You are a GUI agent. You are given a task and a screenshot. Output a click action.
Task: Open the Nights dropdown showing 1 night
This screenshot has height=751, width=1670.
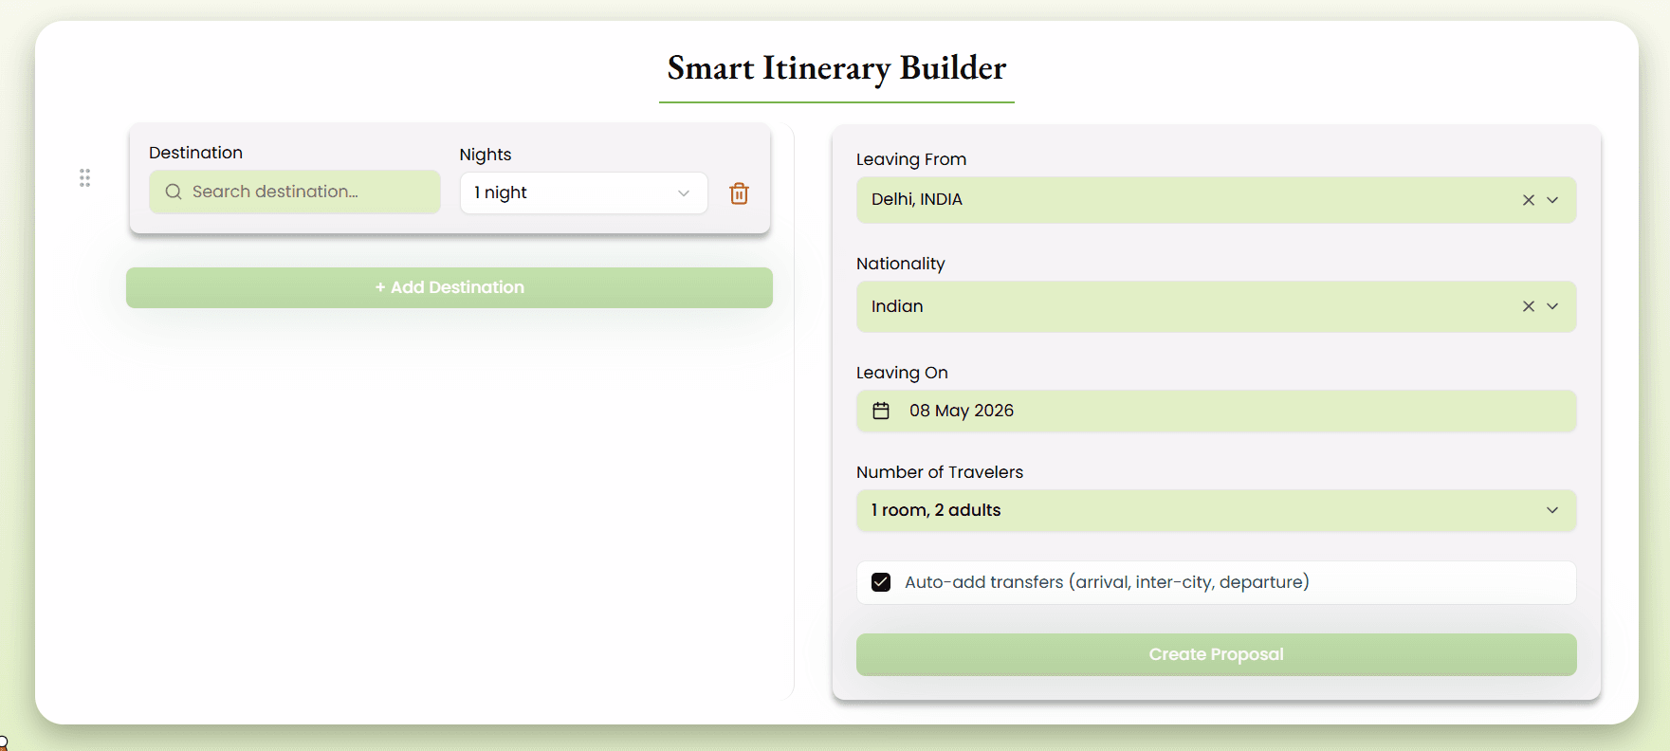pyautogui.click(x=584, y=192)
